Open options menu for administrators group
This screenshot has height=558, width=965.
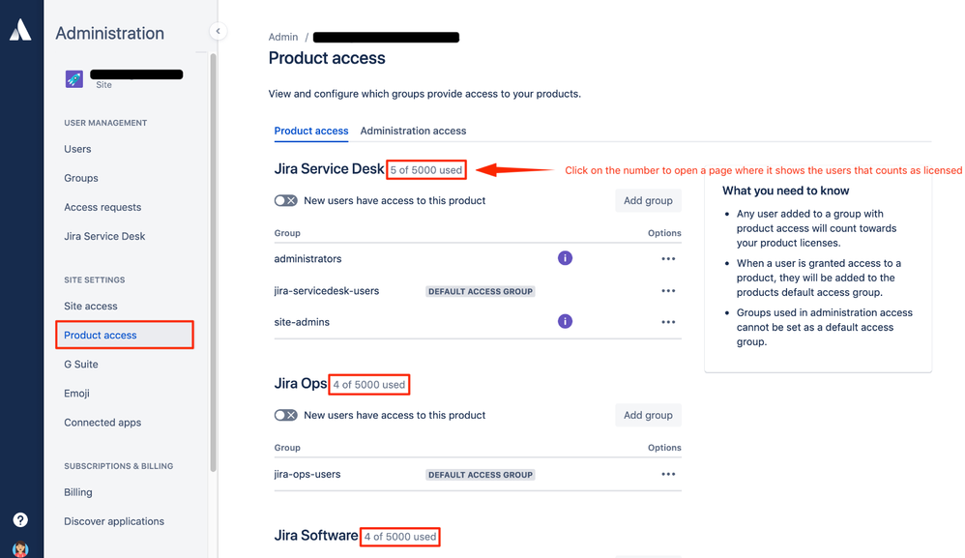click(x=668, y=258)
